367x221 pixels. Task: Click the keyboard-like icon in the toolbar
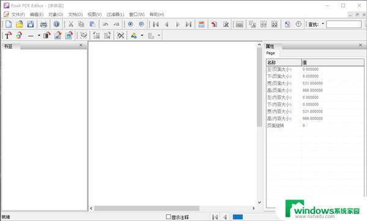[239, 24]
